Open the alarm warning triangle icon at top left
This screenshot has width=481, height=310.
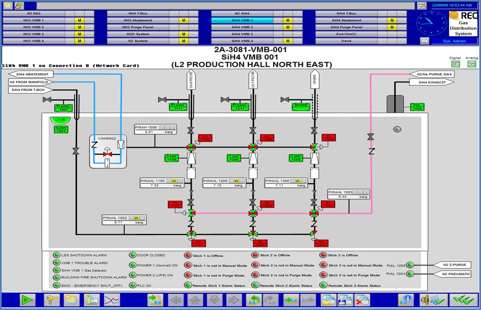19,5
